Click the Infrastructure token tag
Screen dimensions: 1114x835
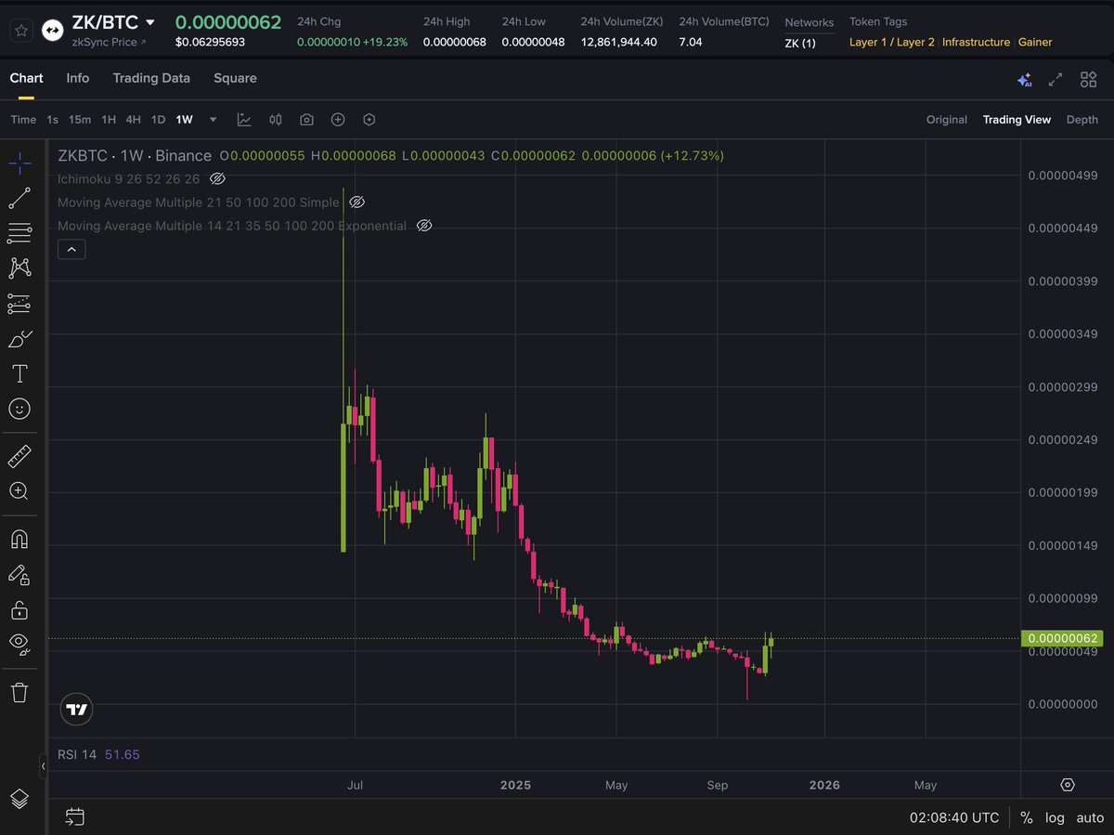coord(977,42)
